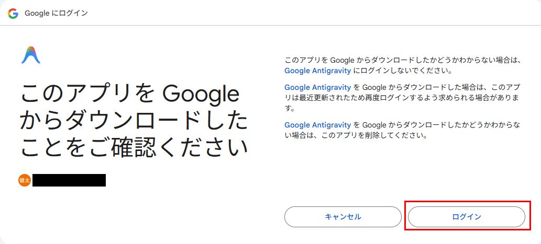This screenshot has width=541, height=244.
Task: Open Google Antigravity link in first paragraph
Action: coord(318,70)
